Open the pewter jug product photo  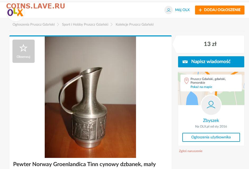[90, 97]
